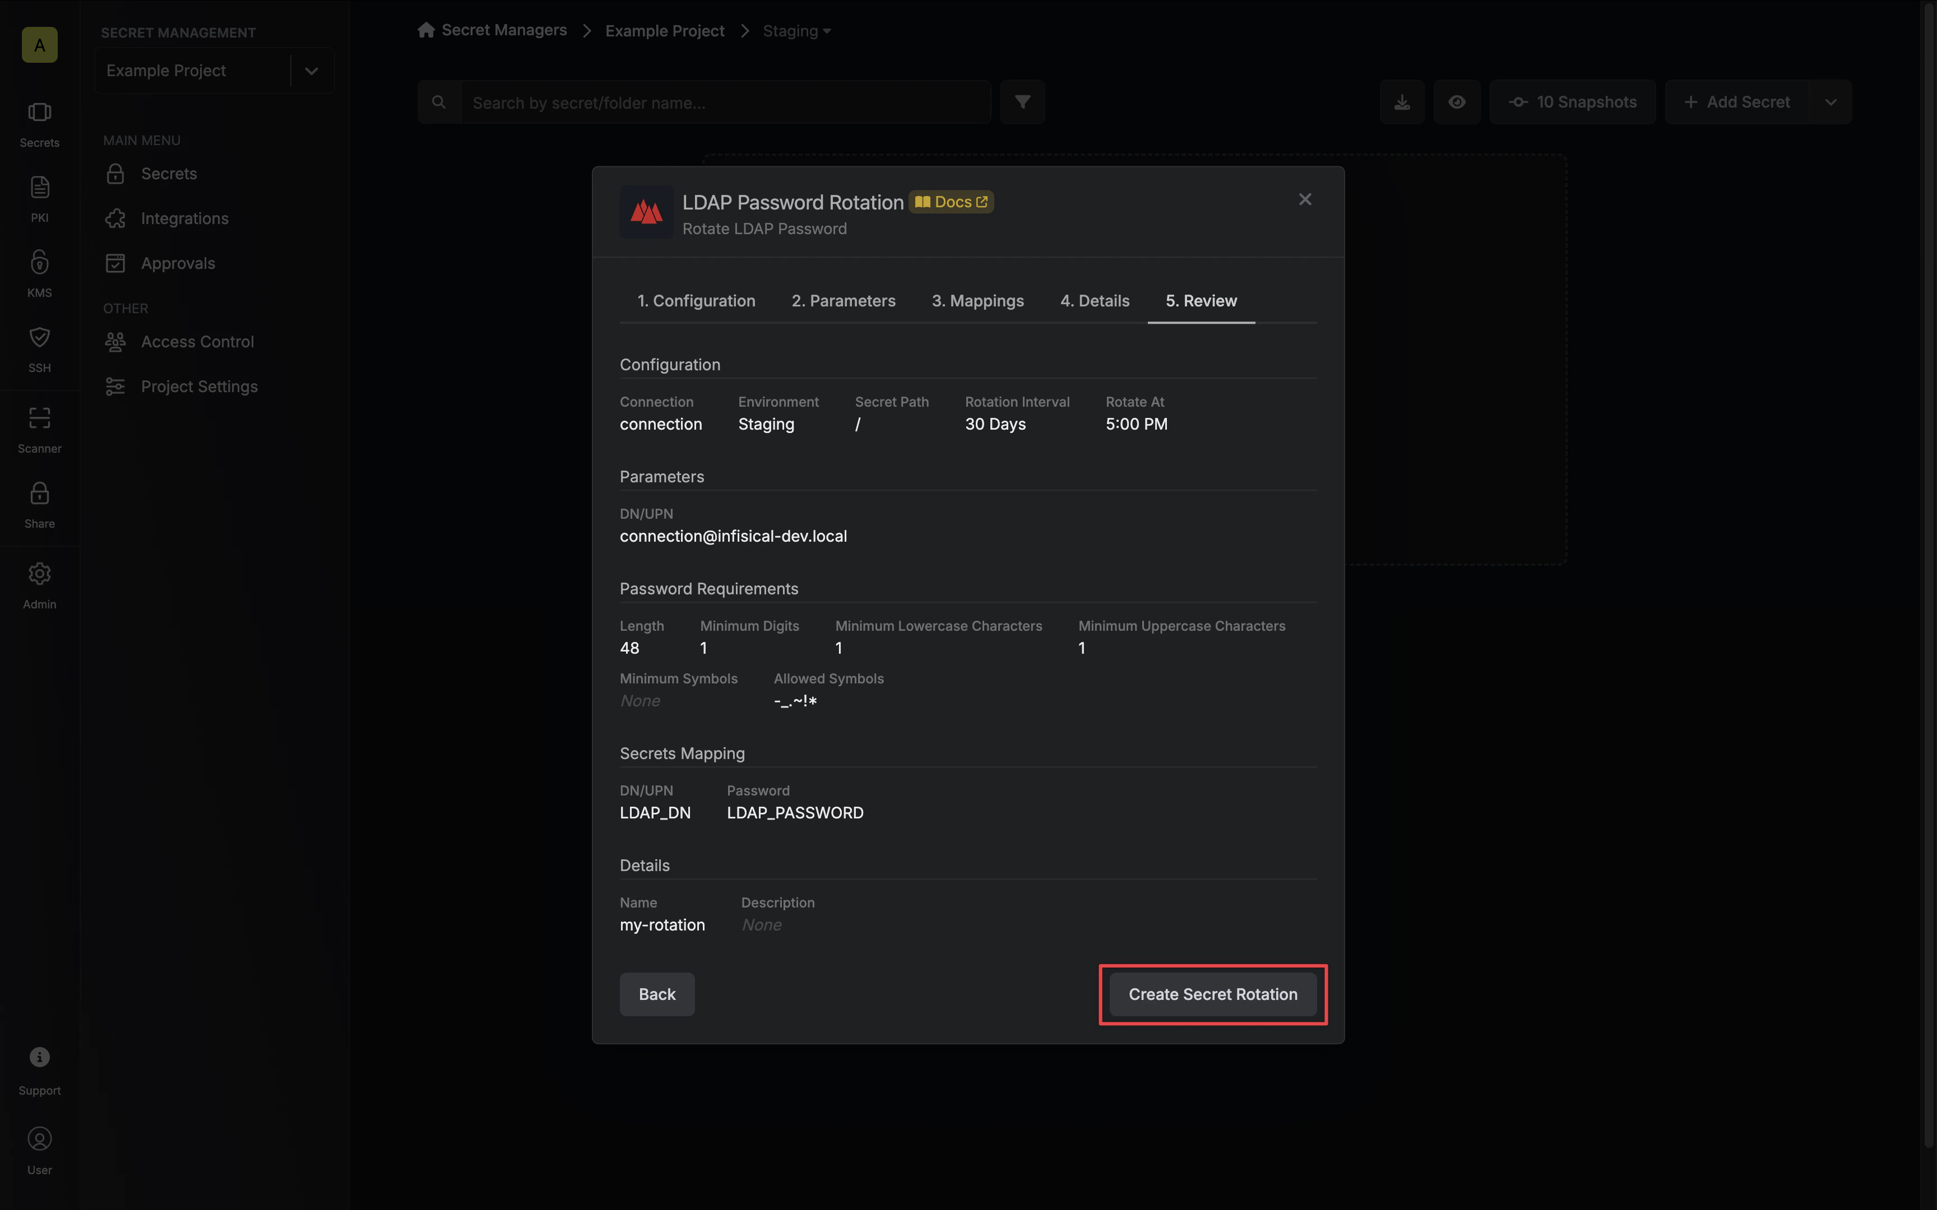Switch to the 1. Configuration tab
Image resolution: width=1937 pixels, height=1210 pixels.
tap(696, 301)
